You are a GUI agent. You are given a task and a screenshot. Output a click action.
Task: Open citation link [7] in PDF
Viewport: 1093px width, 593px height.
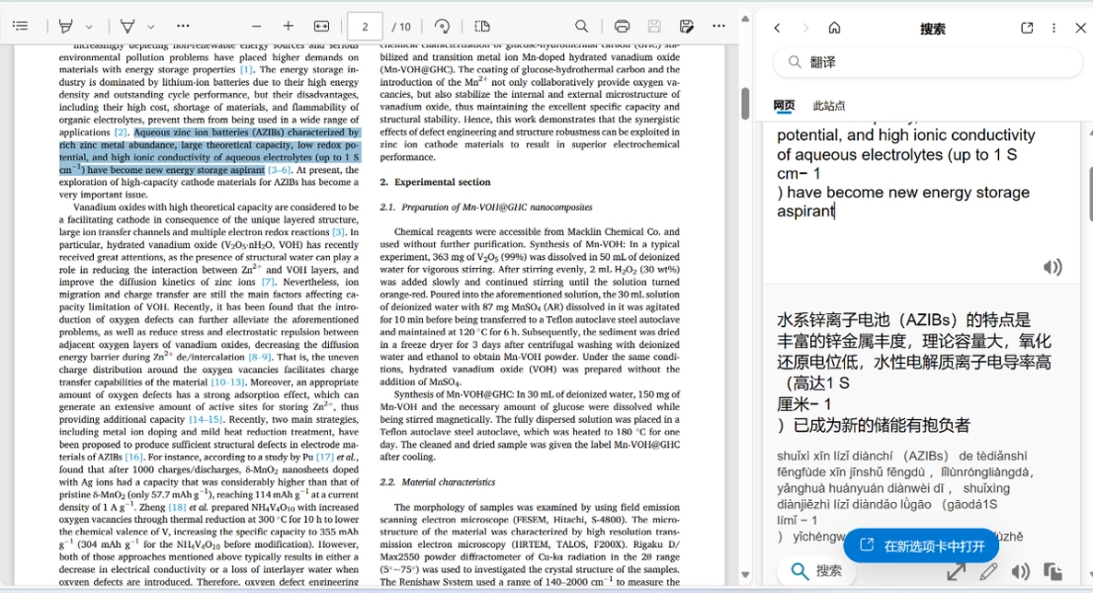[x=269, y=283]
